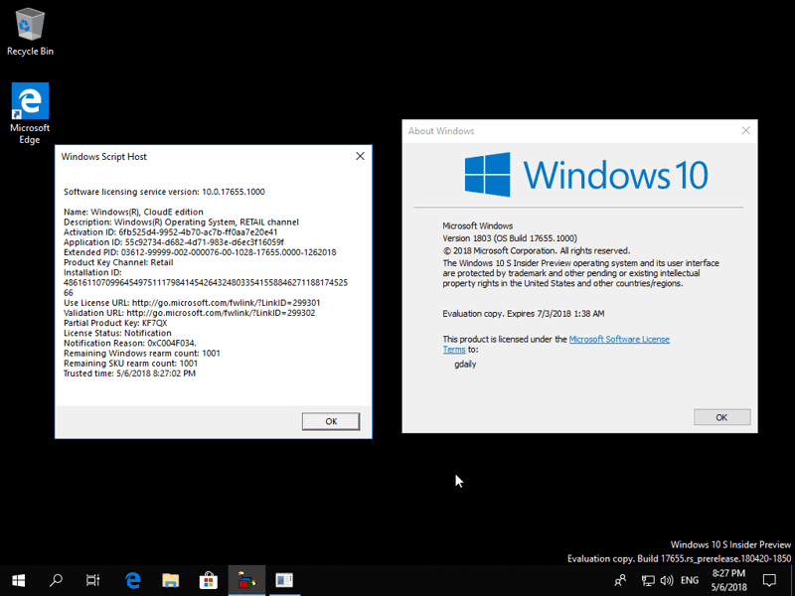Open taskbar search magnifier
The image size is (795, 596).
tap(56, 580)
